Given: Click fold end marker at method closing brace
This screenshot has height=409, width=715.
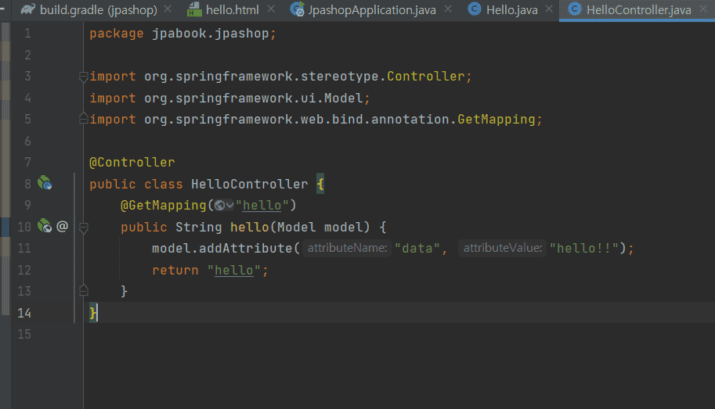Looking at the screenshot, I should coord(83,291).
